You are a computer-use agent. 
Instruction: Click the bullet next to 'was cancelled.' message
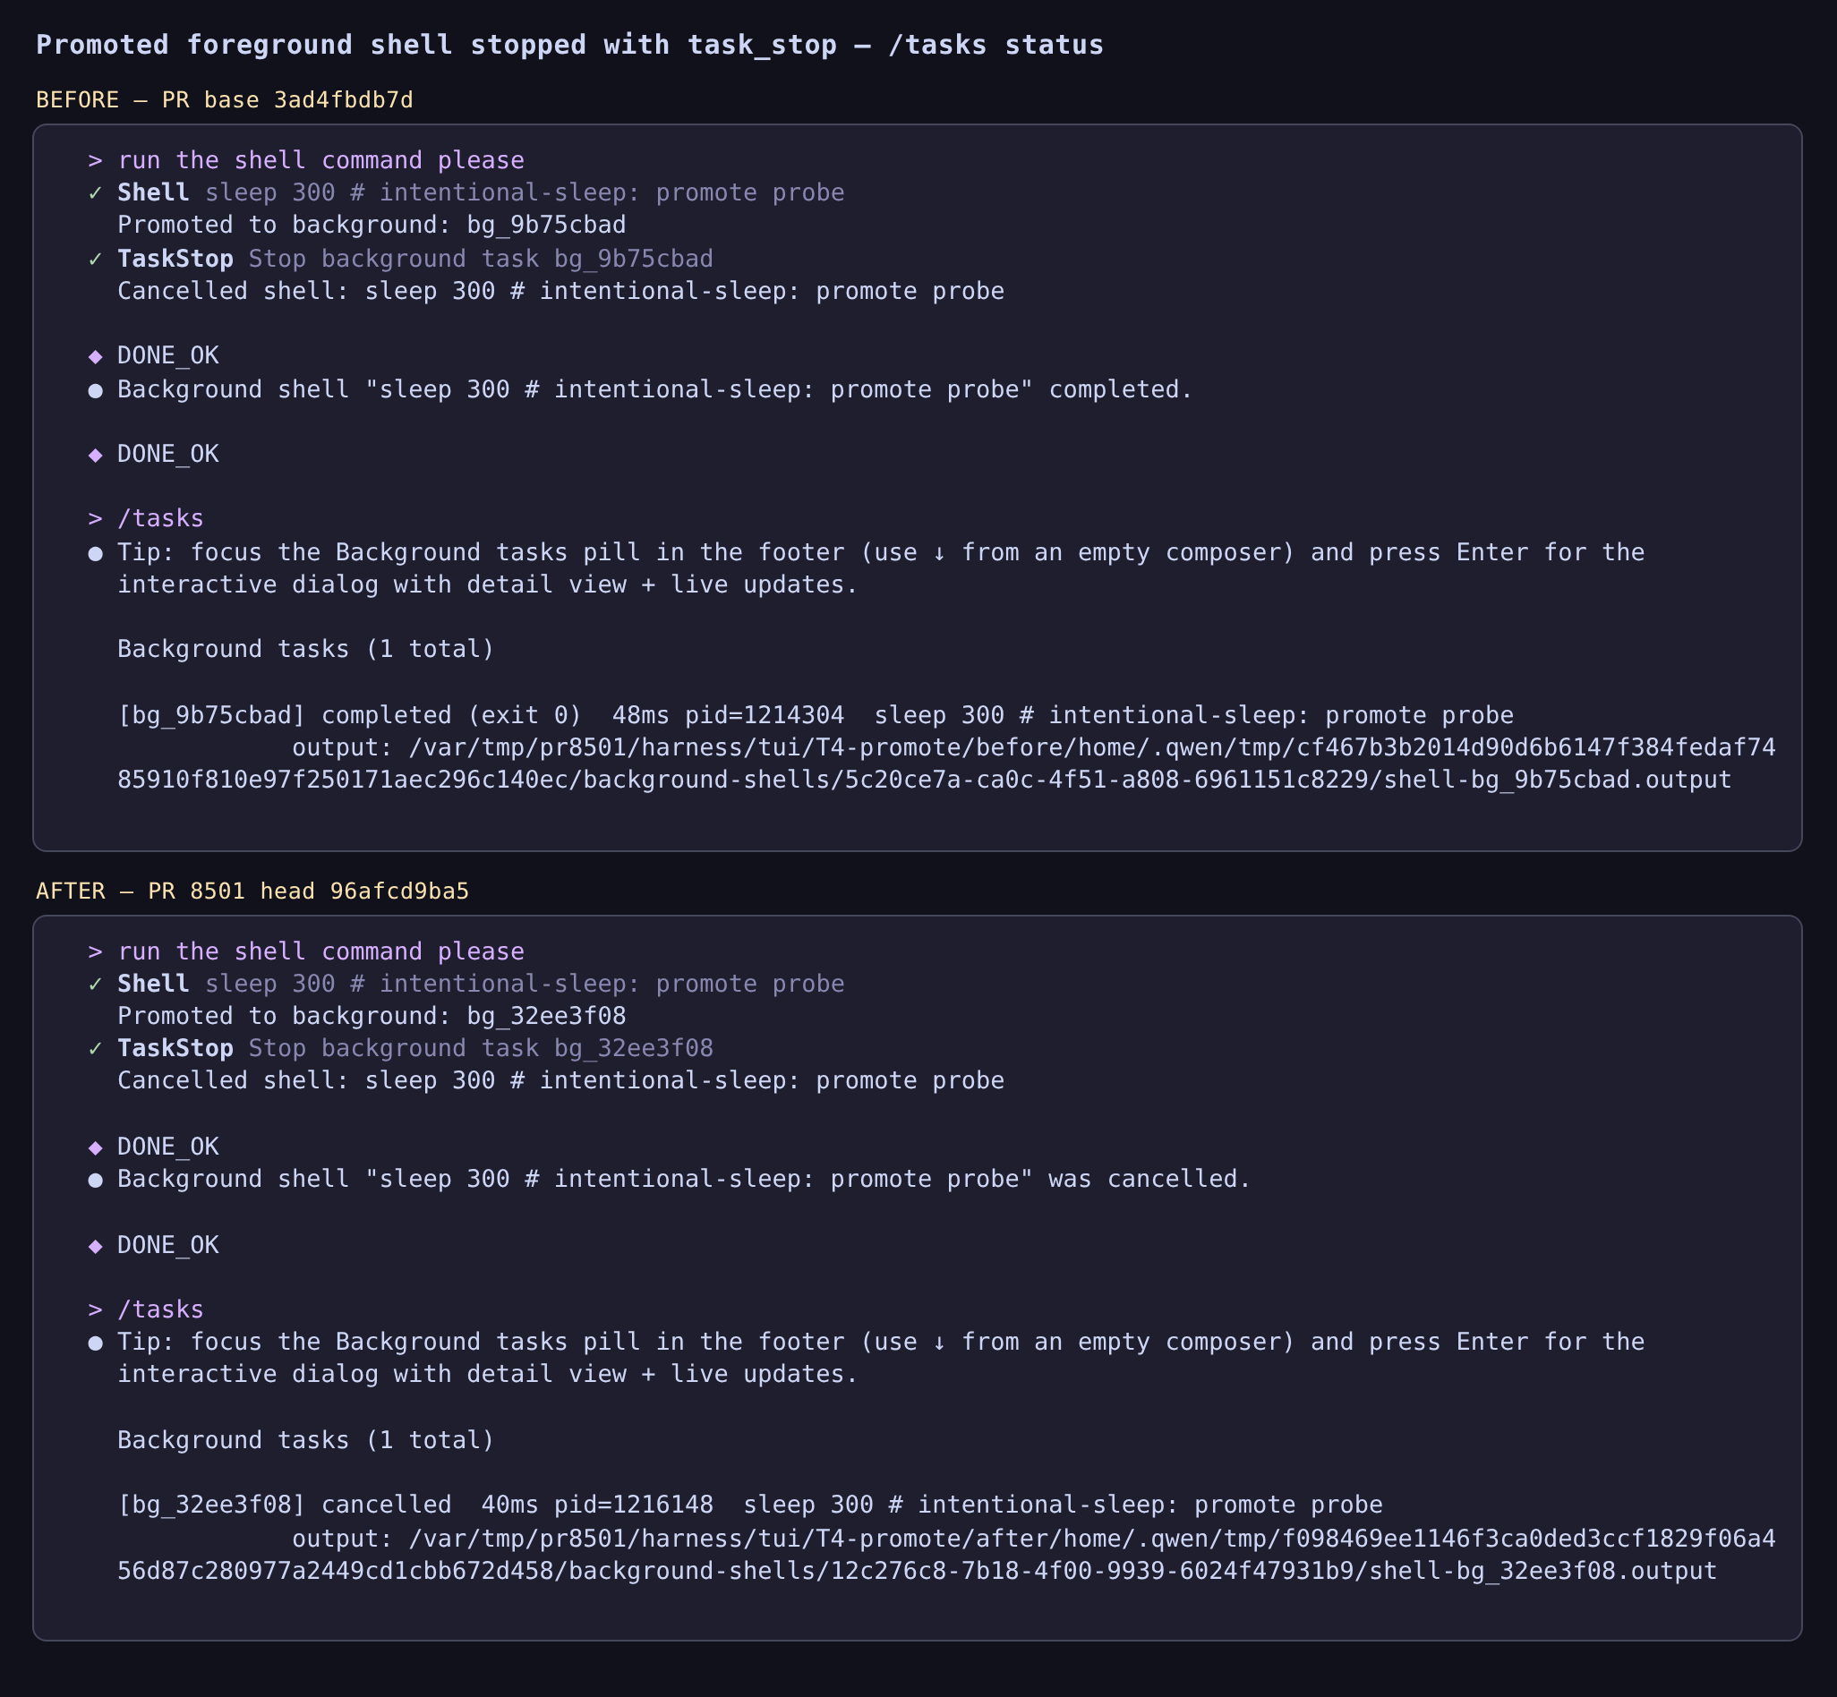click(x=95, y=1179)
